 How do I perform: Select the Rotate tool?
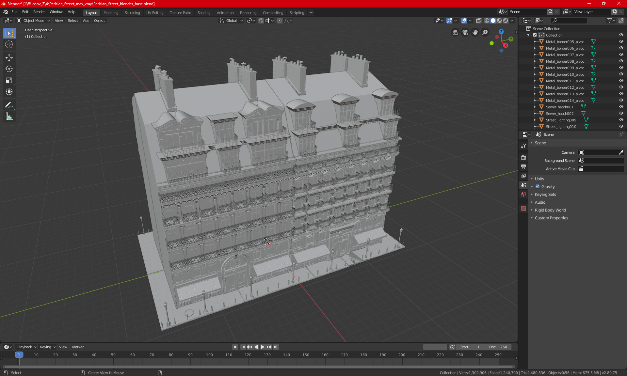pos(9,69)
